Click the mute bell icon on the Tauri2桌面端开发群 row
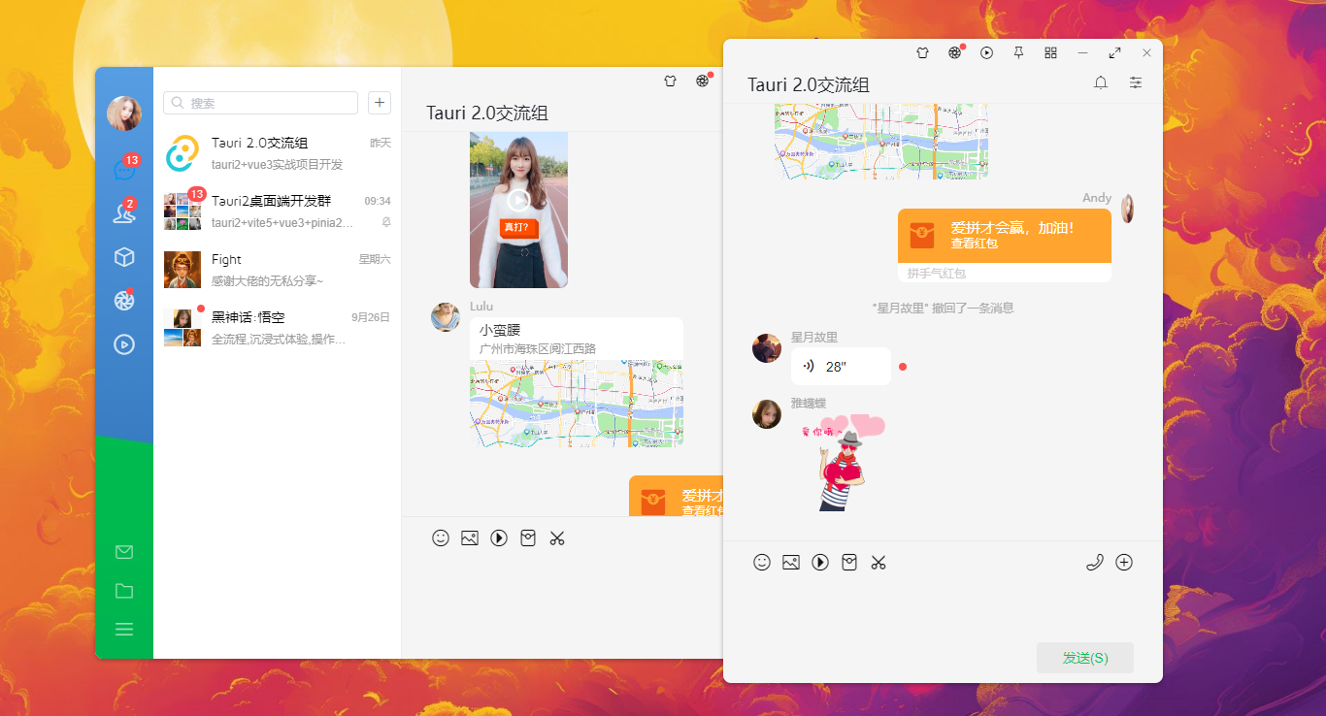Screen dimensions: 1326x716 click(386, 222)
